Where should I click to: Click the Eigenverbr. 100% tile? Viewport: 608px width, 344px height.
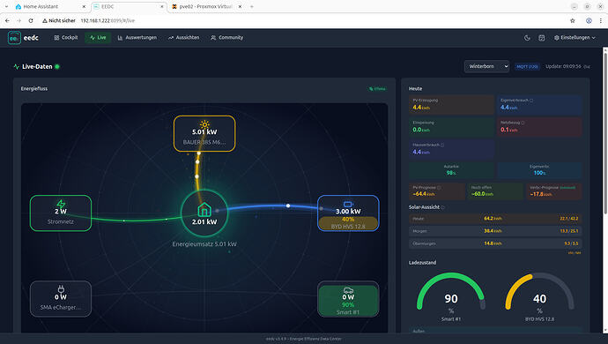coord(539,170)
